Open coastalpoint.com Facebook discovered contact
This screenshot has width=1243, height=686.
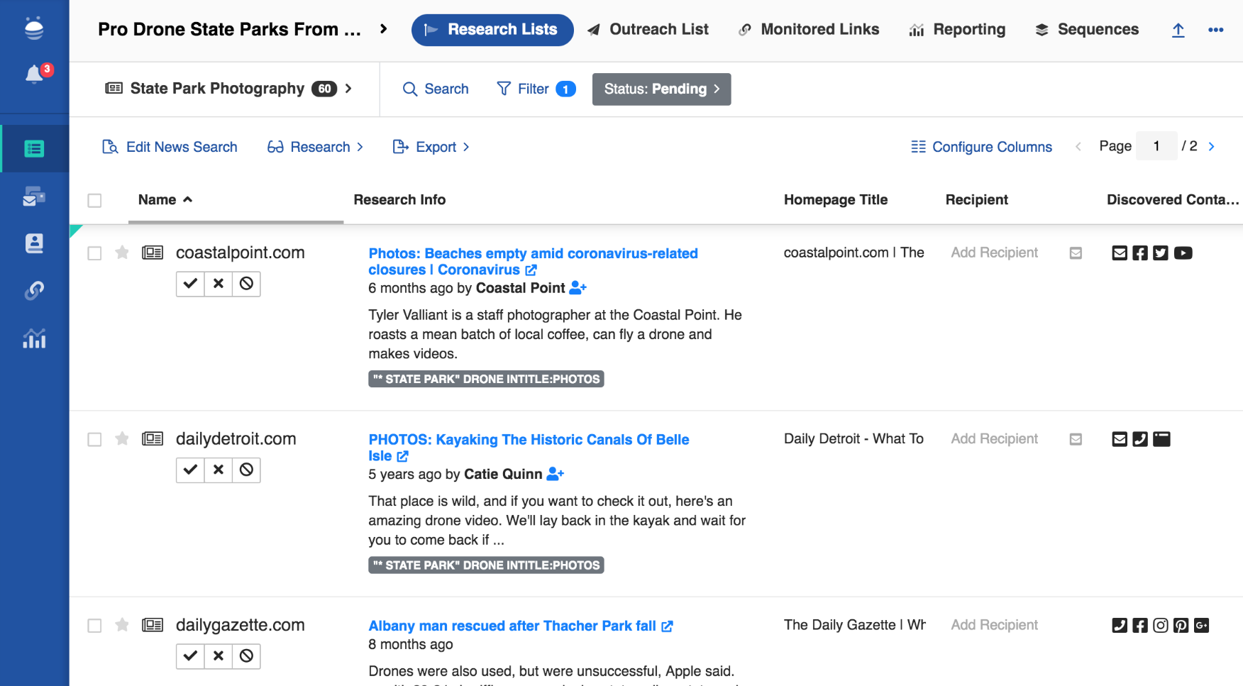pyautogui.click(x=1140, y=253)
